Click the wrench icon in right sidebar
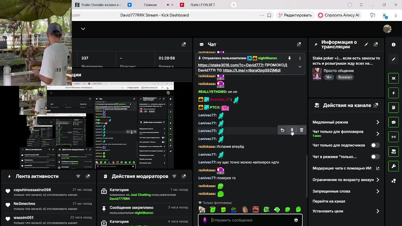 [394, 166]
